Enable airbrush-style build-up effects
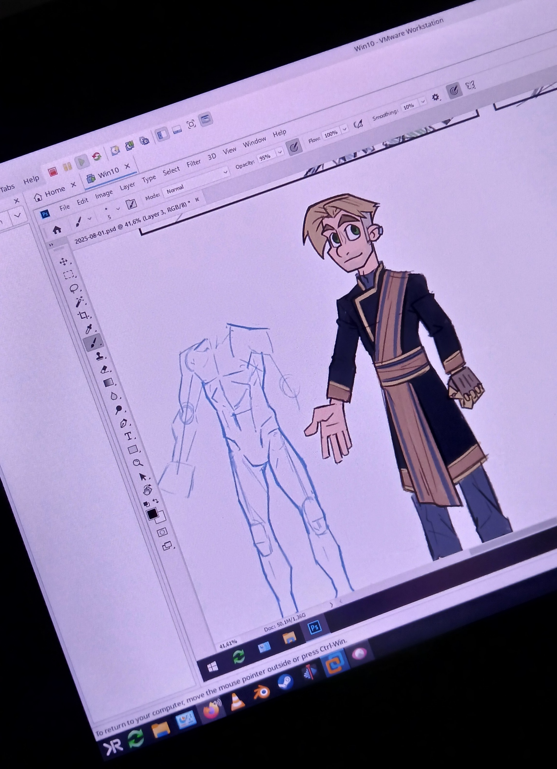This screenshot has width=557, height=769. pos(358,124)
